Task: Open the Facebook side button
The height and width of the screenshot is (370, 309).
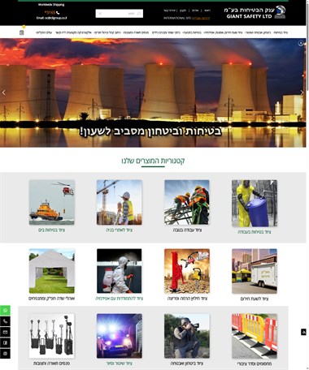Action: [5, 342]
